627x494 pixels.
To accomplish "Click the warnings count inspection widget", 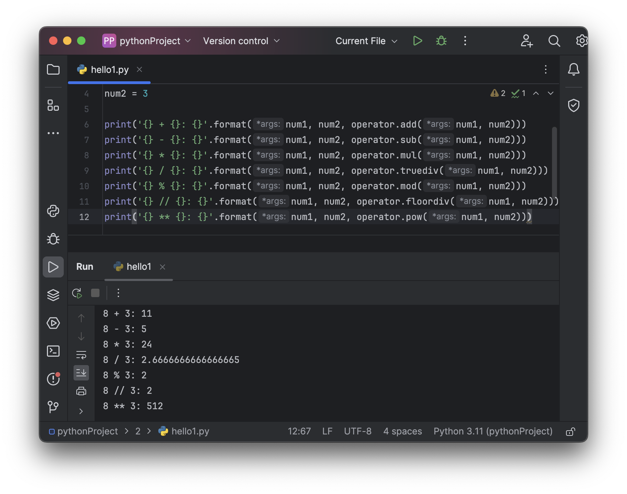I will [498, 93].
